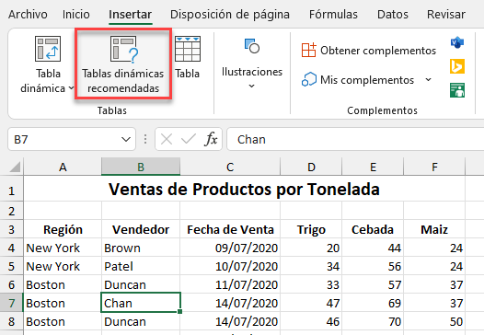The width and height of the screenshot is (484, 335).
Task: Select column E header
Action: coord(373,167)
